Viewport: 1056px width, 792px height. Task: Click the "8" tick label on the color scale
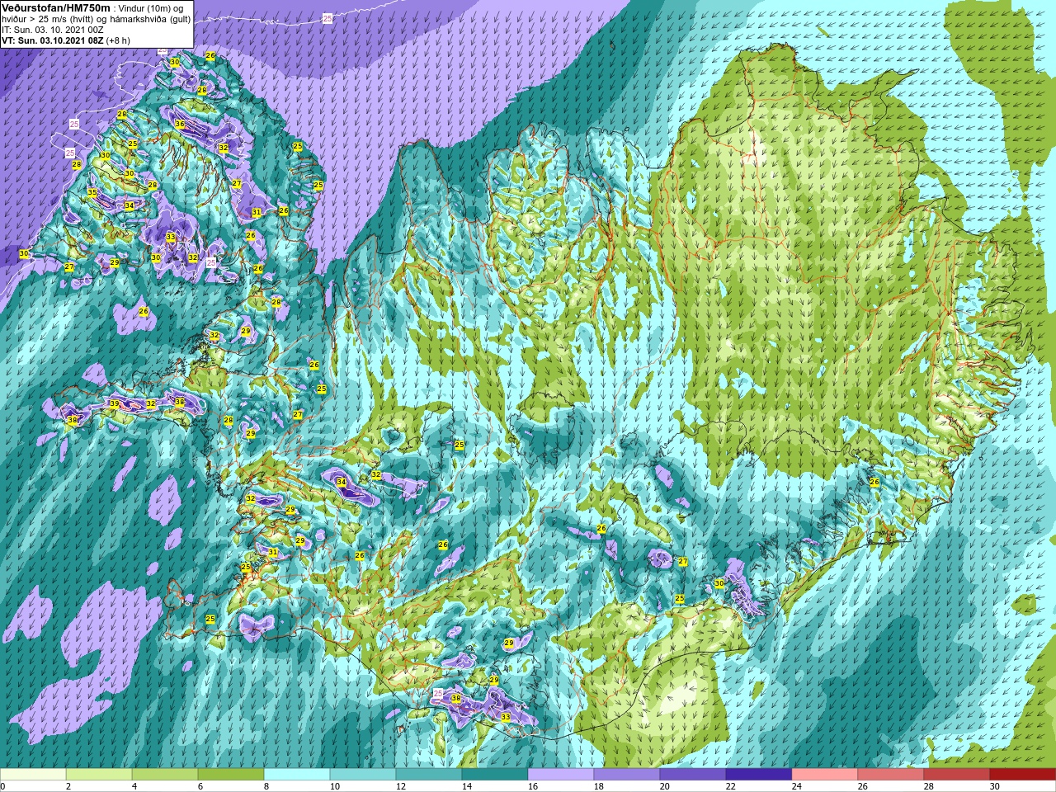267,786
